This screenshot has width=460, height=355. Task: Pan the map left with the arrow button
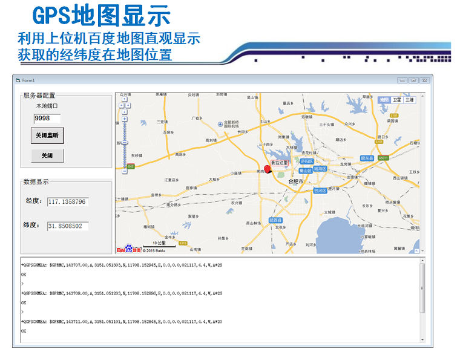tap(122, 105)
